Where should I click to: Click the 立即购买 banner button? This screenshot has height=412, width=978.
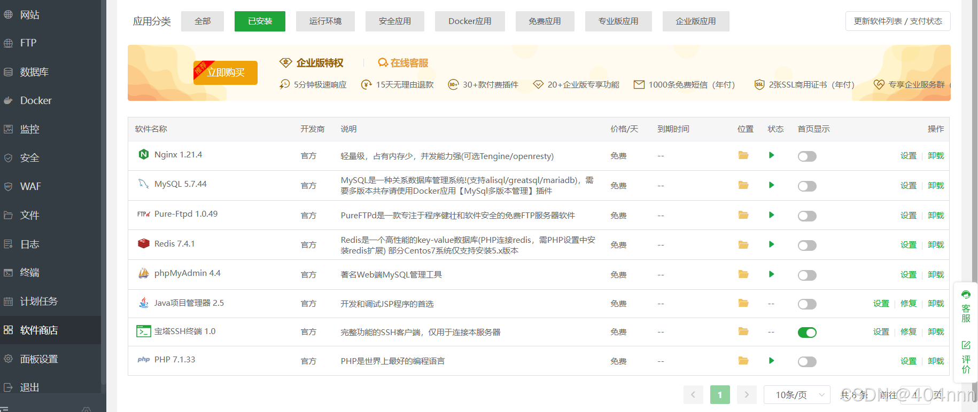[226, 73]
